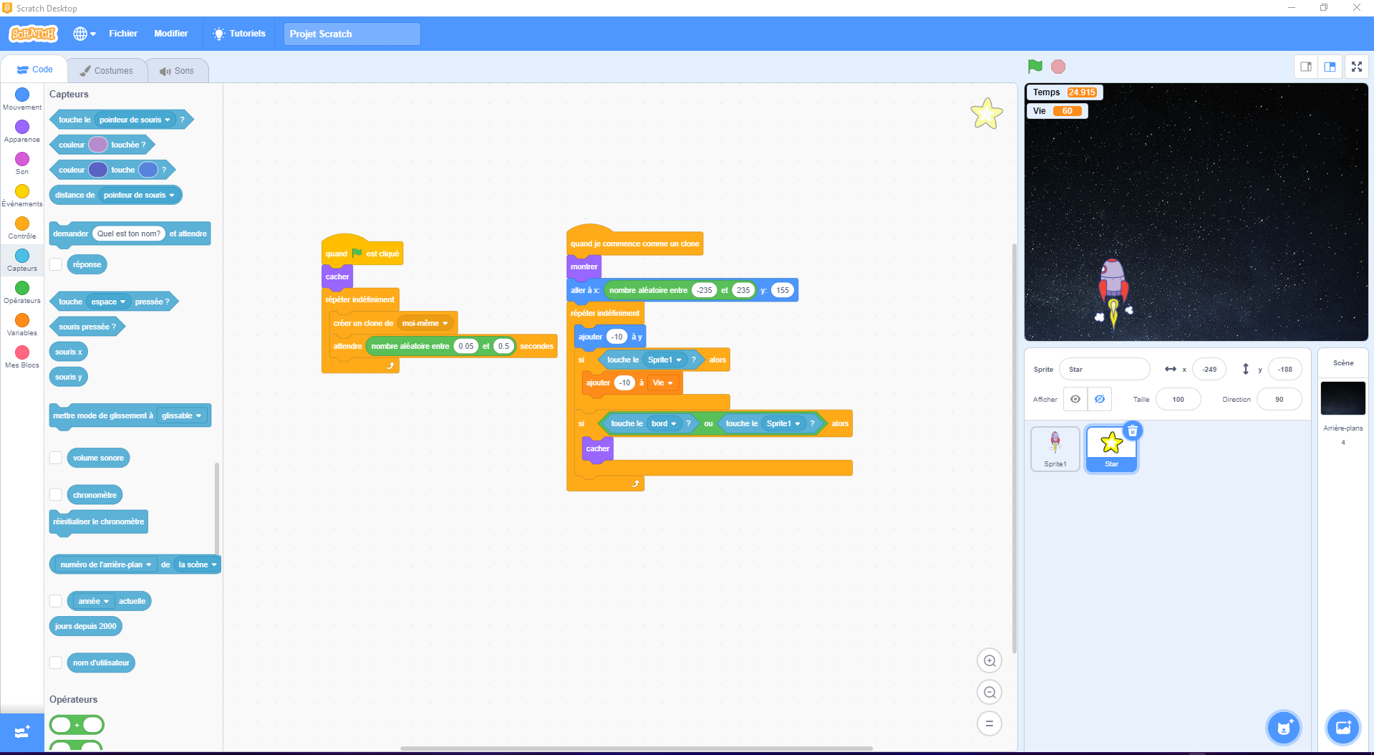Switch to the Costumes tab
Viewport: 1374px width, 755px height.
(107, 71)
